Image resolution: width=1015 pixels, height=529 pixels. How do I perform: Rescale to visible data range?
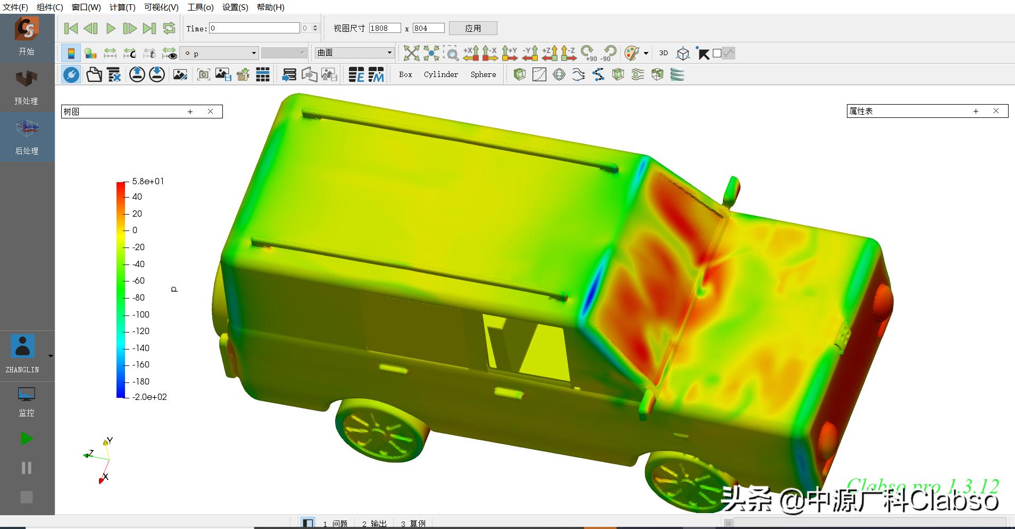[x=169, y=53]
